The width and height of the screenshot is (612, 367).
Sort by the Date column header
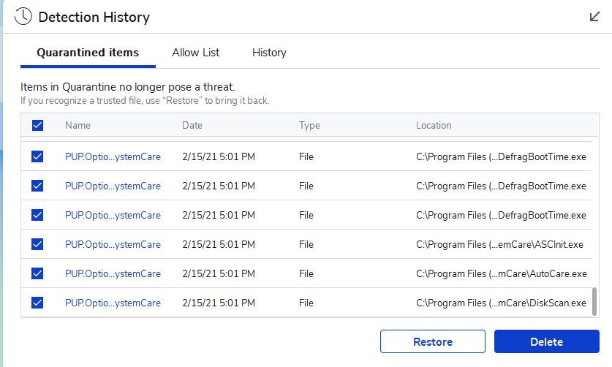click(x=192, y=126)
